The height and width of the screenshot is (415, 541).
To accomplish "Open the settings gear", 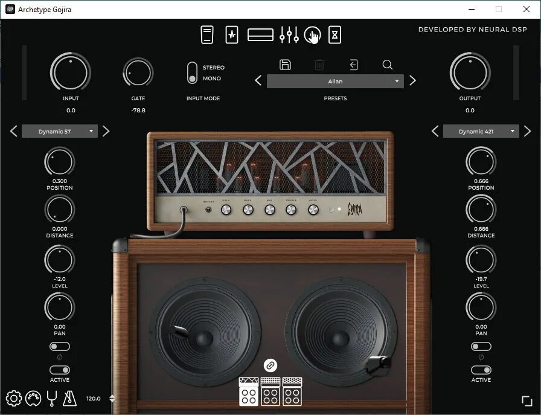I will tap(14, 399).
